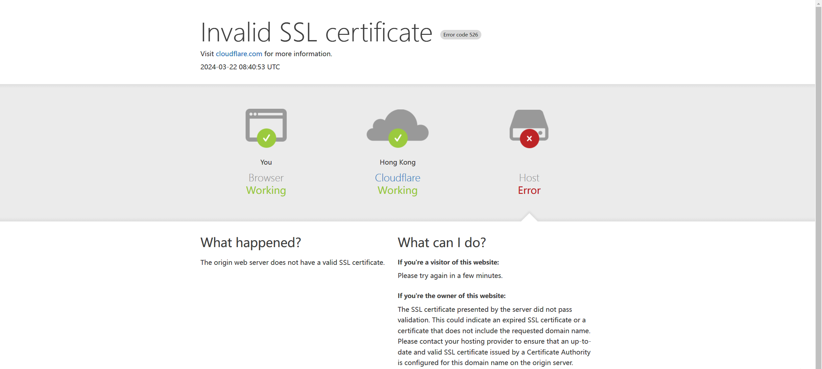Click text about origin web server certificate

point(292,263)
